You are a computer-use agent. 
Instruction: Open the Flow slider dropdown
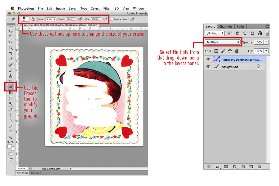tap(100, 19)
